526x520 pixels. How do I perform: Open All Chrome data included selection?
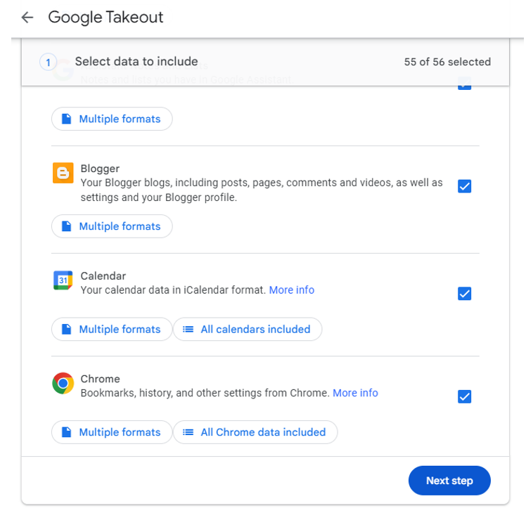tap(255, 432)
